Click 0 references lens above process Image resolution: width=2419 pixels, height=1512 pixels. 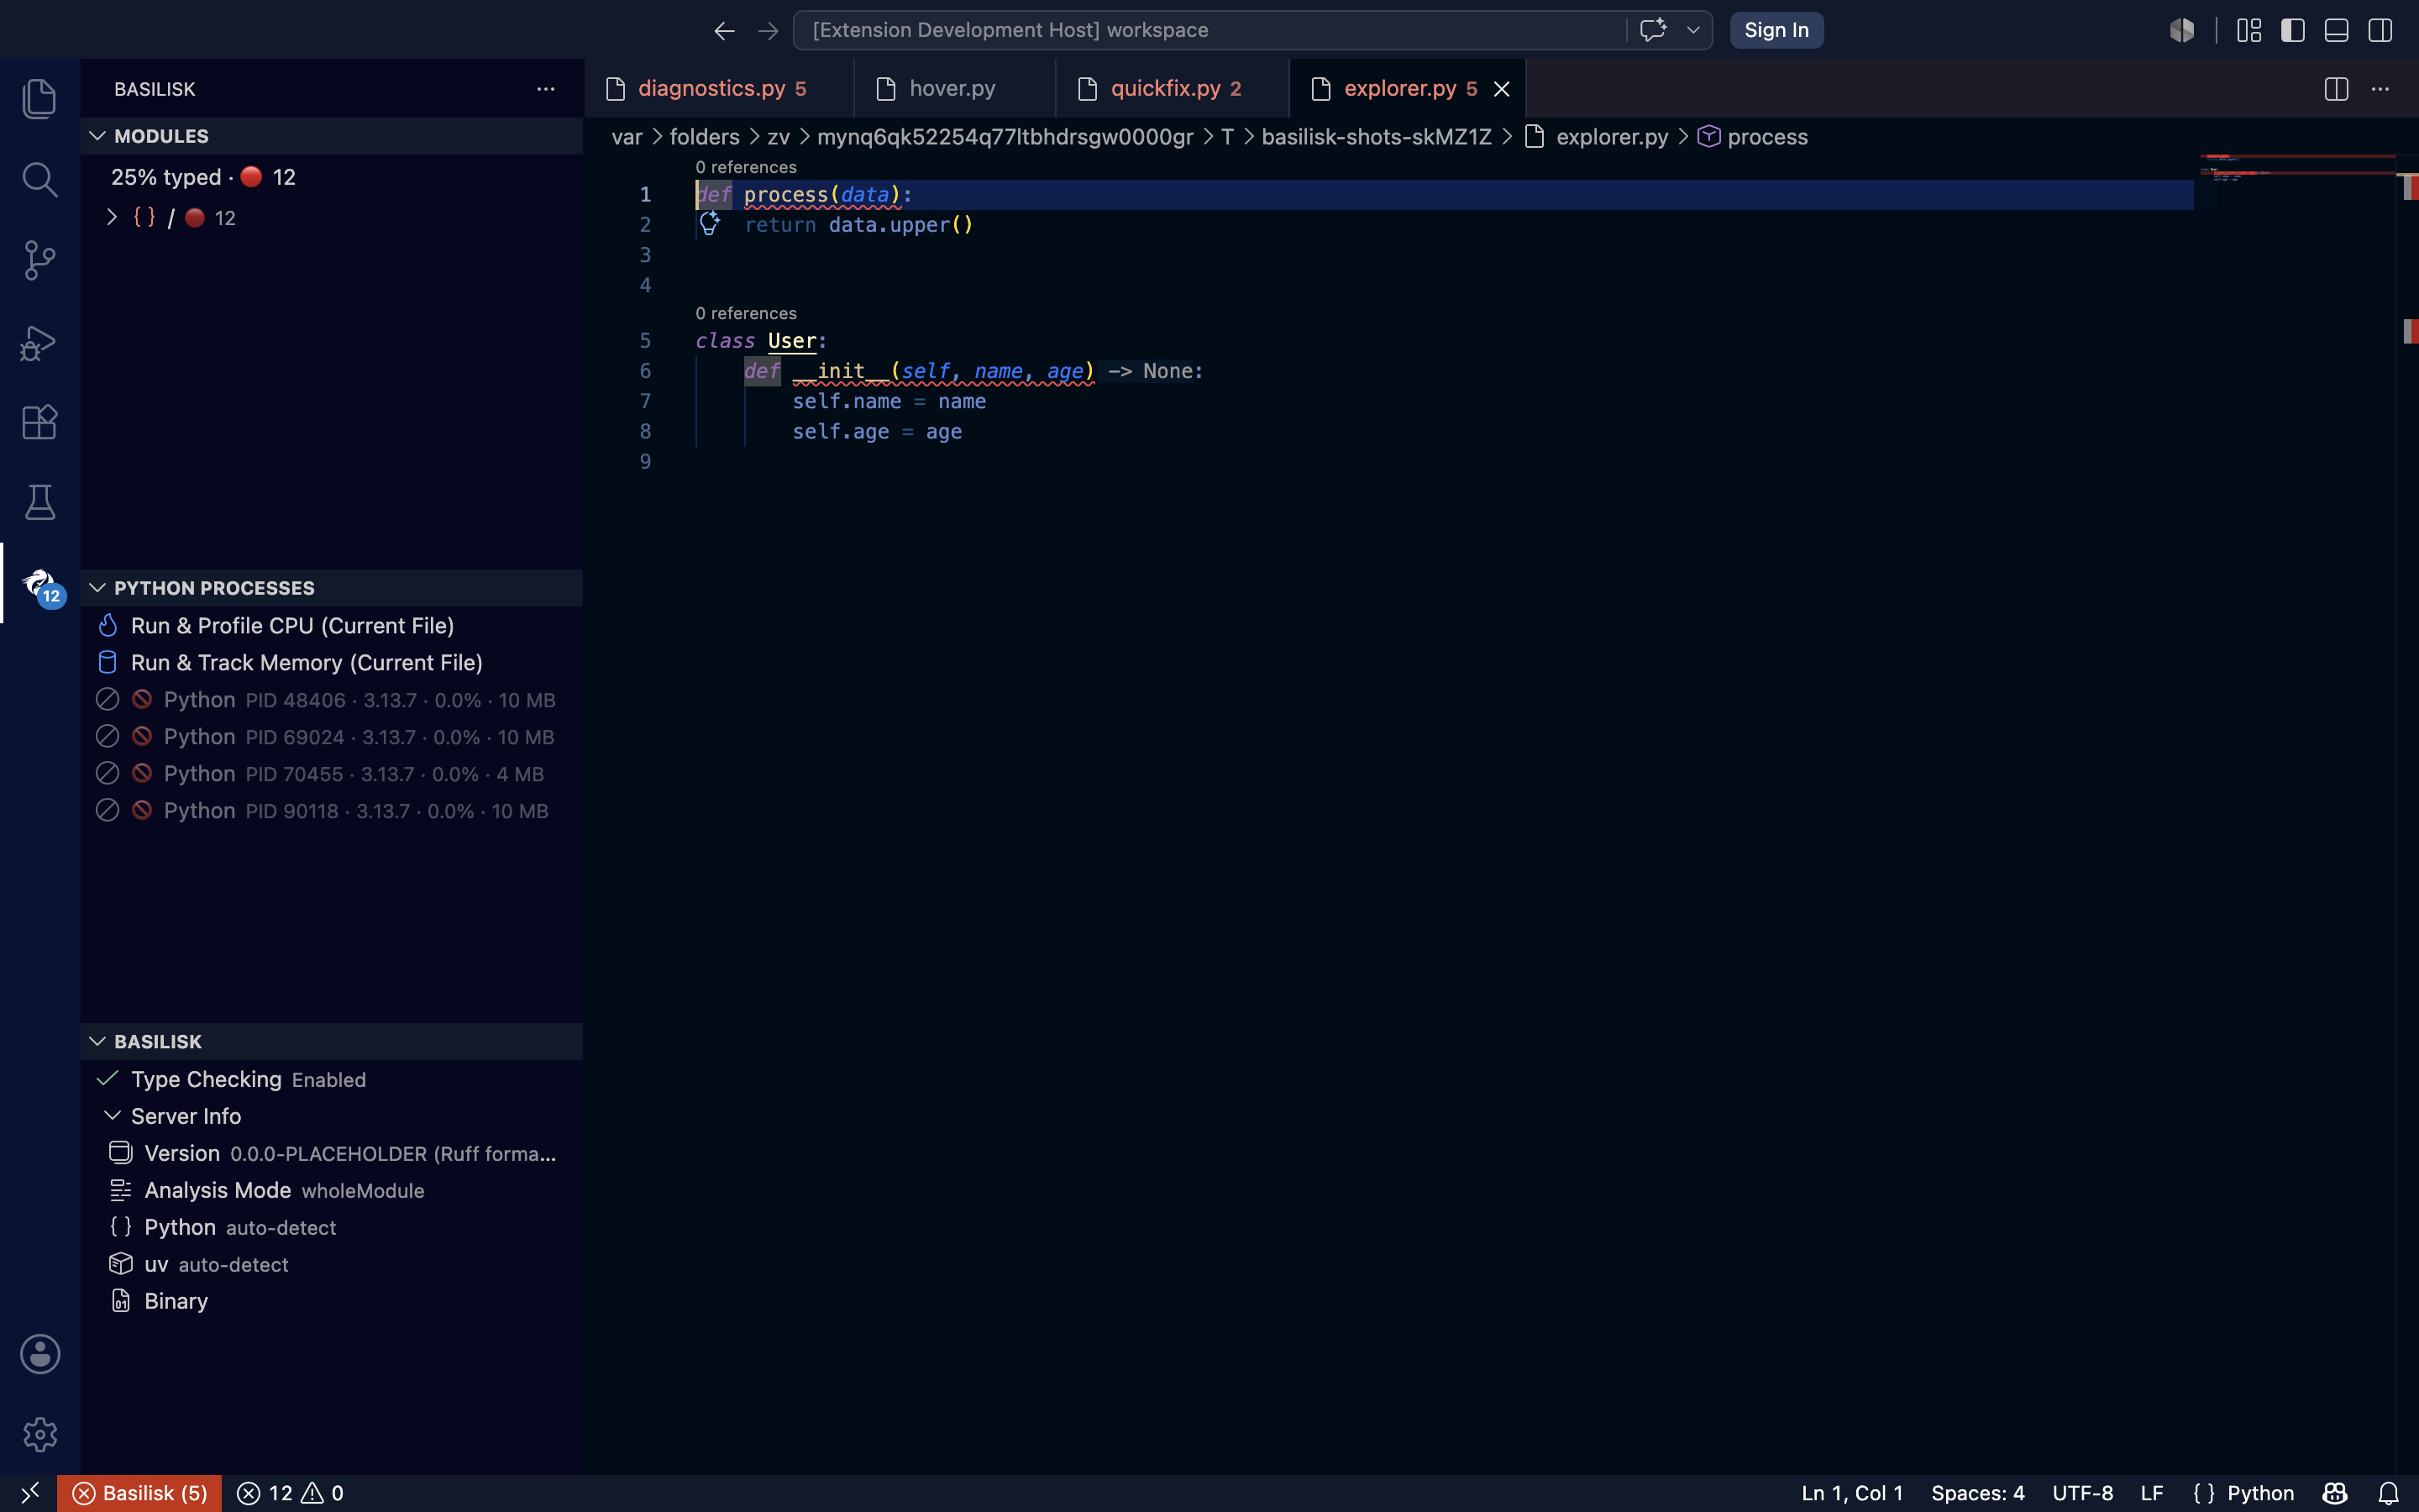pyautogui.click(x=746, y=167)
